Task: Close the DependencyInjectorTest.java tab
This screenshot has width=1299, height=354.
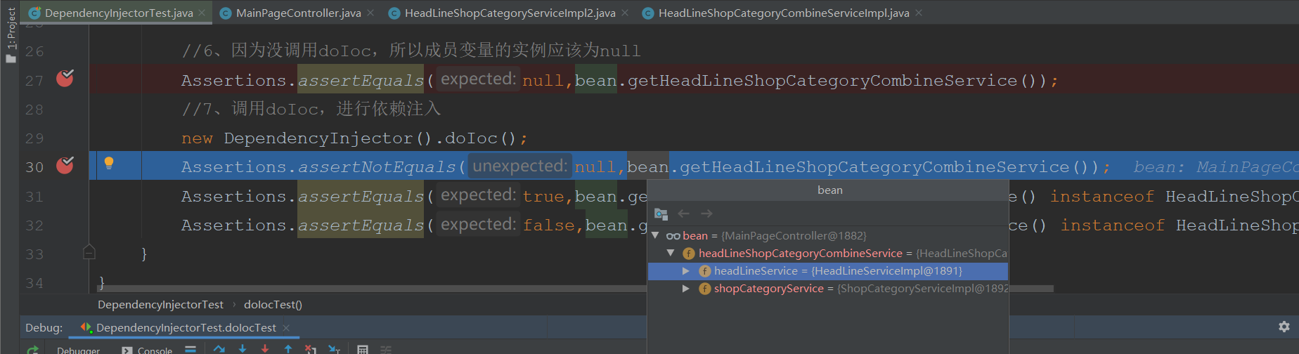Action: point(202,13)
